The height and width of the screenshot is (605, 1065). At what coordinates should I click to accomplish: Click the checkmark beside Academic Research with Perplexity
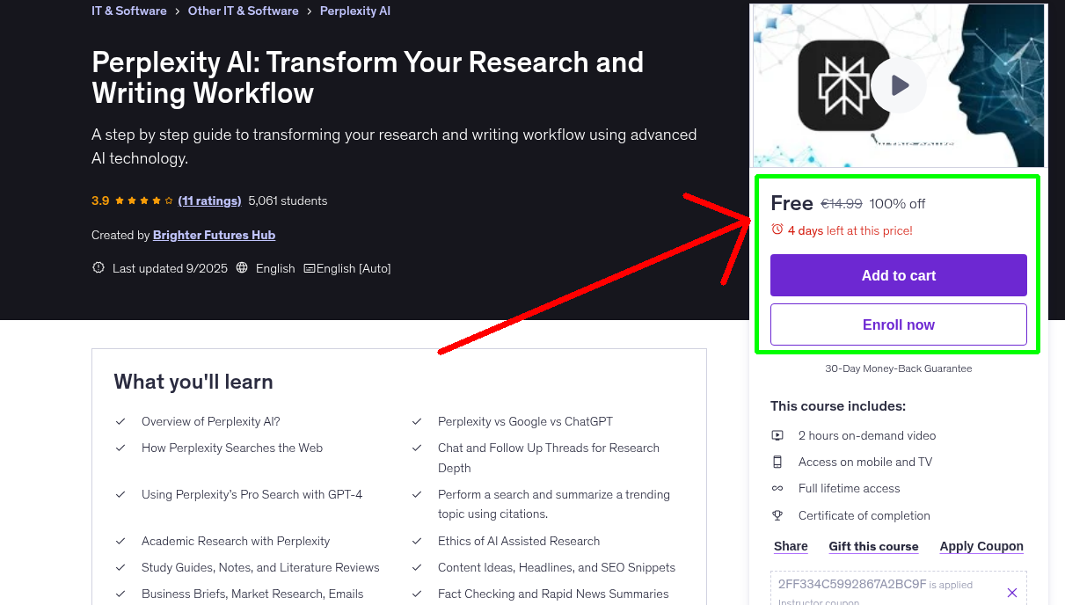coord(120,541)
